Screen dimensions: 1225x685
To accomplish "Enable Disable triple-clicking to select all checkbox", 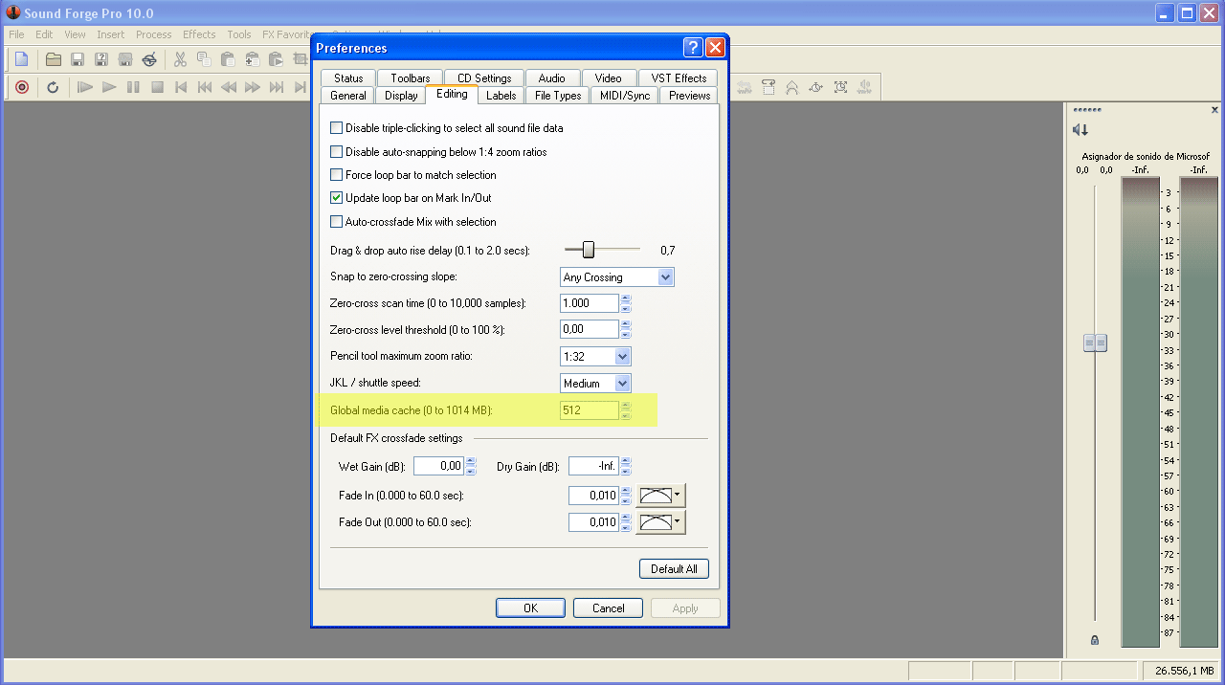I will (x=336, y=128).
